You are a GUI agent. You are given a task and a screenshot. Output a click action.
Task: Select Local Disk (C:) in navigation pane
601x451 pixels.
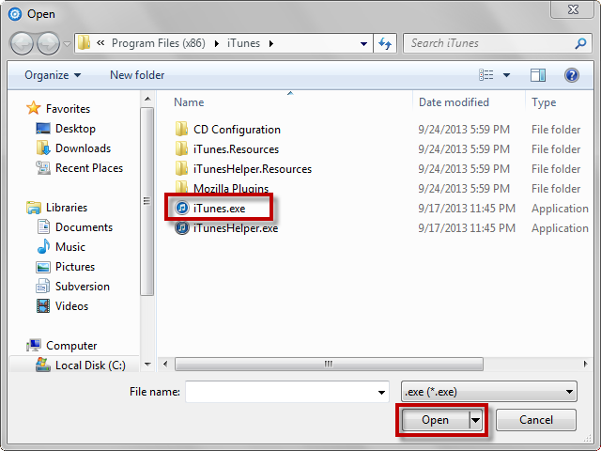point(89,365)
